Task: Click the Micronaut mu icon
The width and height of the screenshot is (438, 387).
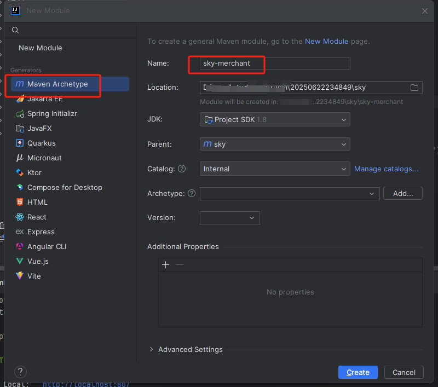Action: coord(20,158)
